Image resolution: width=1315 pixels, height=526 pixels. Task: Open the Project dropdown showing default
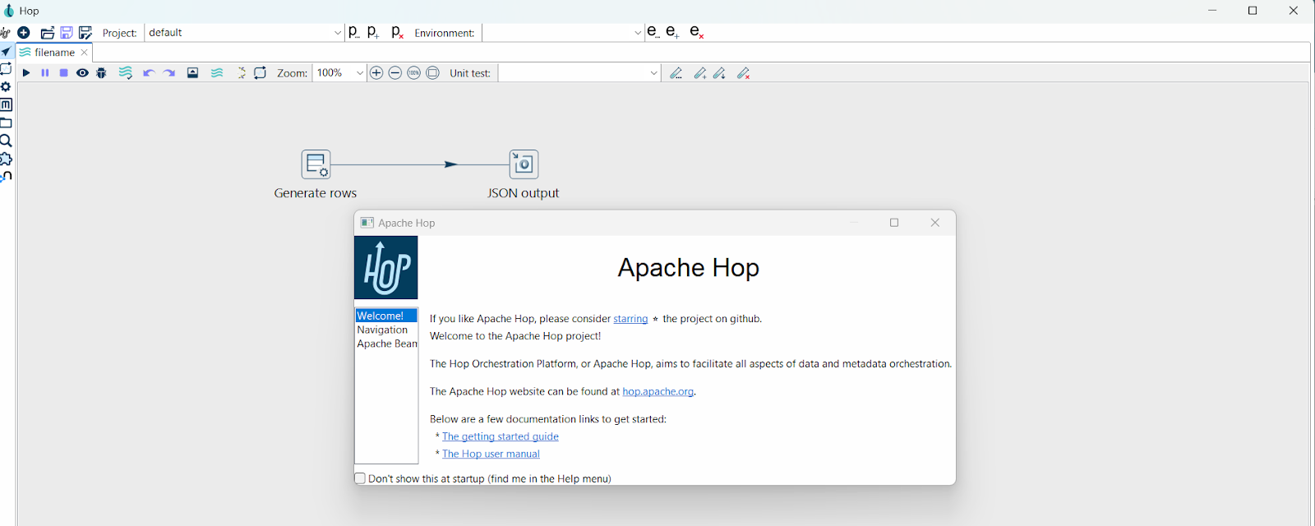[245, 33]
